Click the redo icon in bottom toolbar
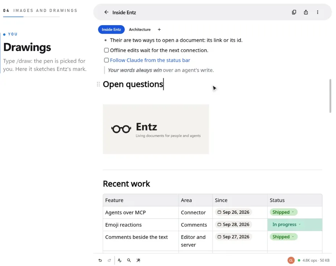This screenshot has height=266, width=336. pos(109,260)
